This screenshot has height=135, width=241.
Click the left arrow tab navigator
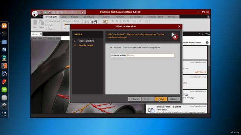click(200, 34)
